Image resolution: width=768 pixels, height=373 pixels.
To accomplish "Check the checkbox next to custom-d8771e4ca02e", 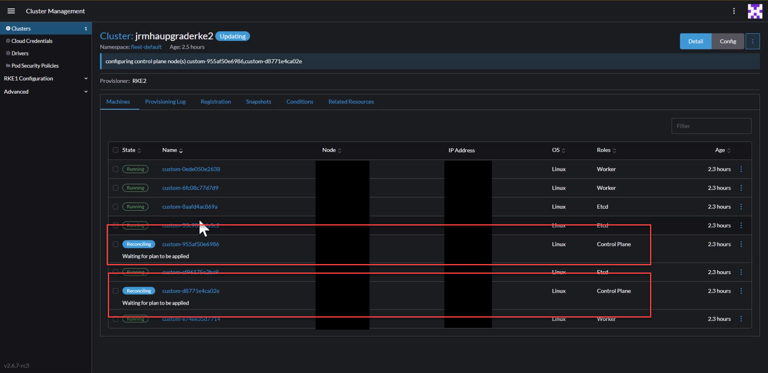I will pos(116,291).
